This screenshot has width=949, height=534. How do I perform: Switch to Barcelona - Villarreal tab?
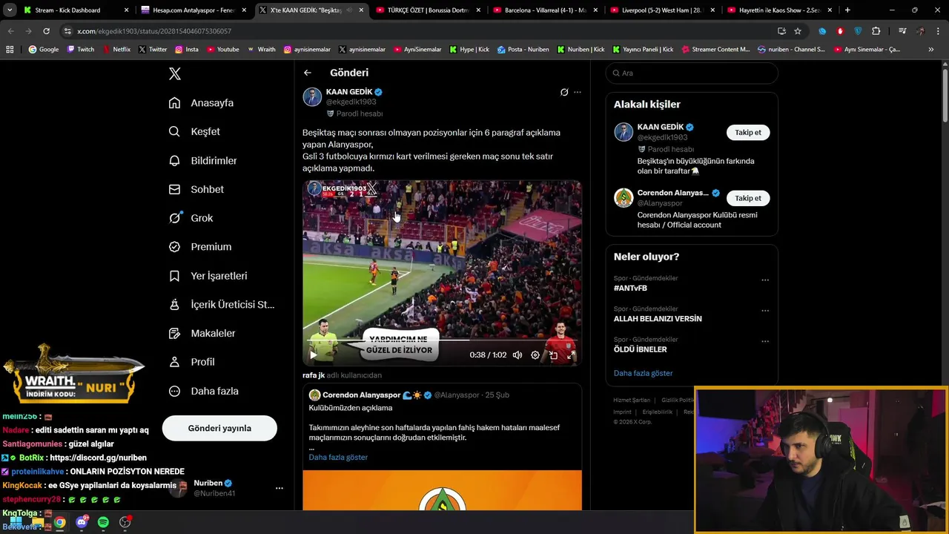pos(545,10)
